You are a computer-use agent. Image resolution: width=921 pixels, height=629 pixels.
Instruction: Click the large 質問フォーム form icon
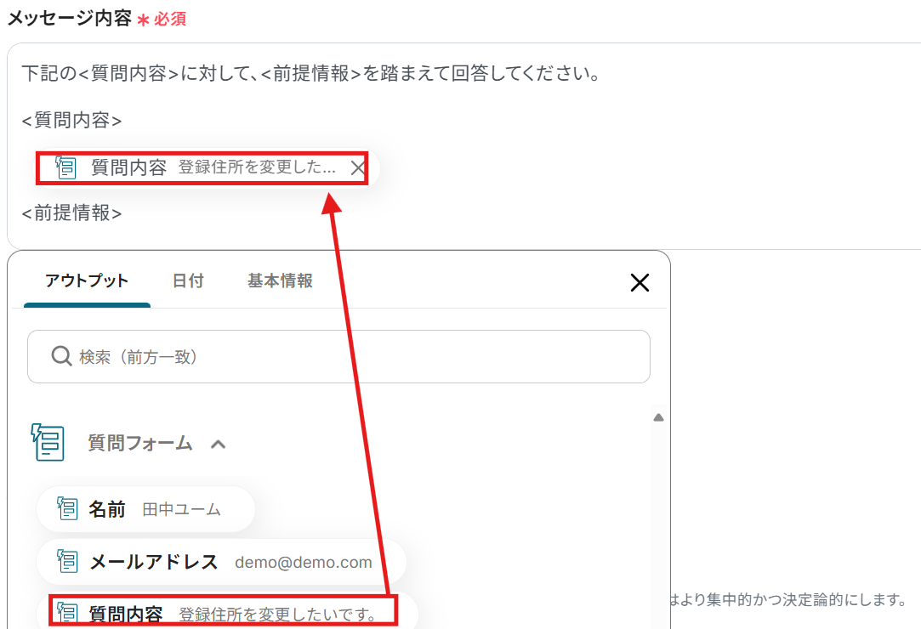click(x=48, y=442)
